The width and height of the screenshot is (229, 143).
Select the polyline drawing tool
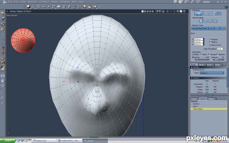[34, 7]
